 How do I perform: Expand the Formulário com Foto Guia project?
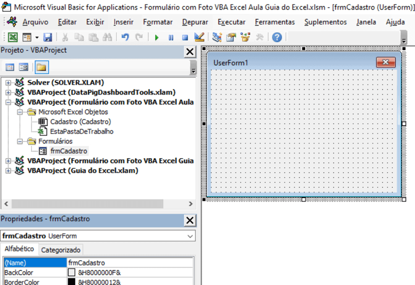(8, 161)
